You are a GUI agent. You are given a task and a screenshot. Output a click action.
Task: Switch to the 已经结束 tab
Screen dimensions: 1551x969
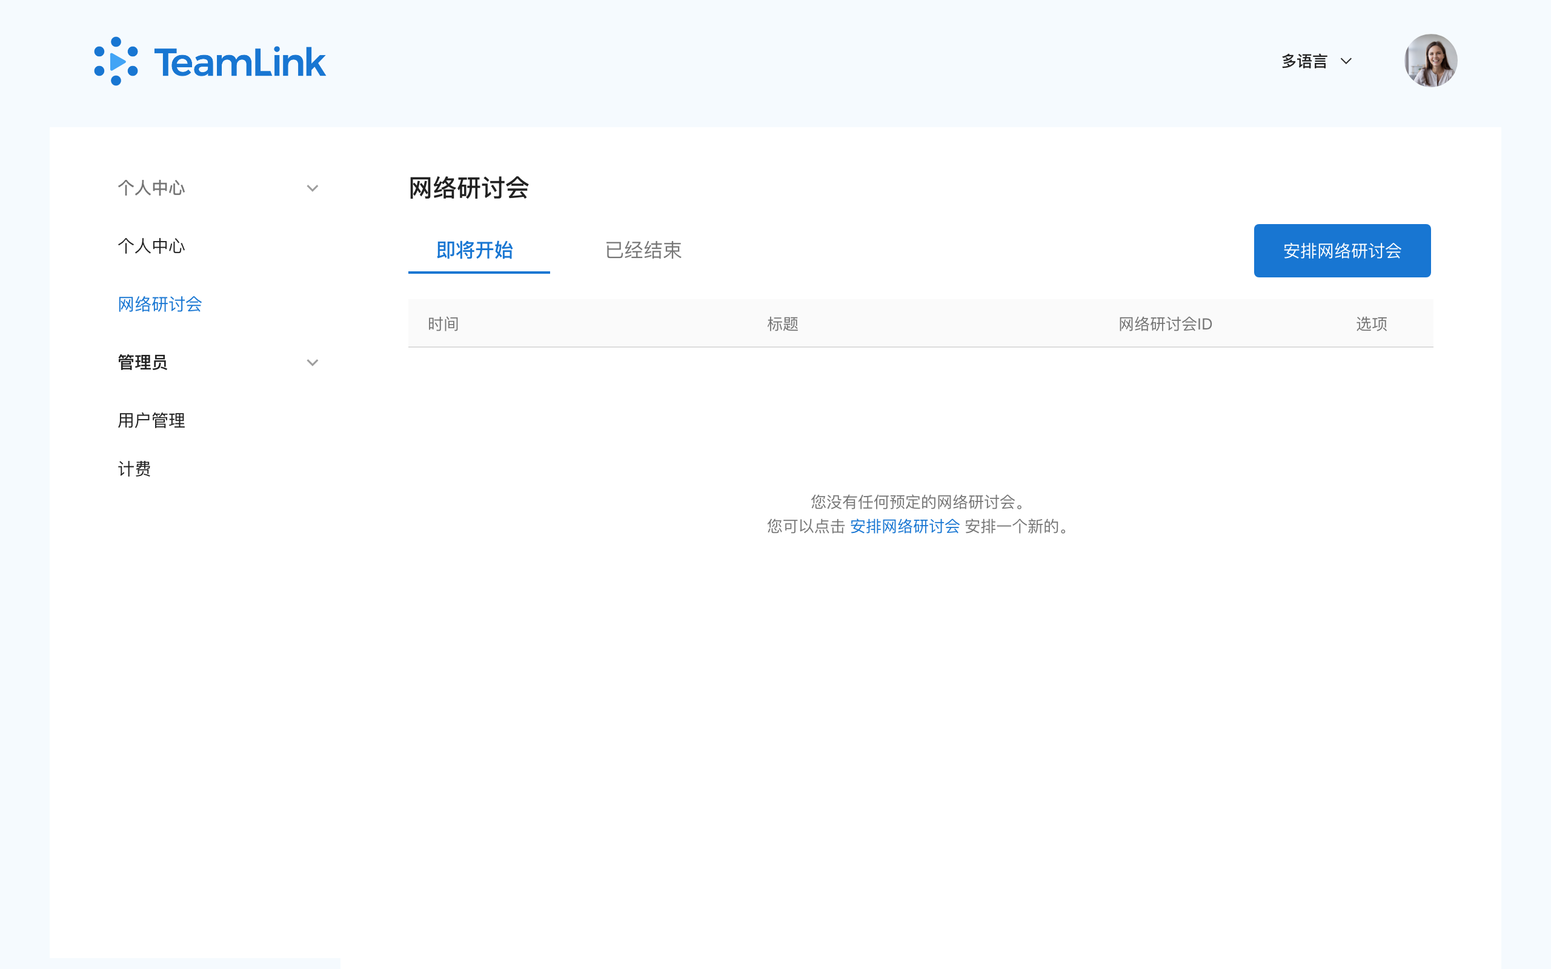(x=643, y=250)
